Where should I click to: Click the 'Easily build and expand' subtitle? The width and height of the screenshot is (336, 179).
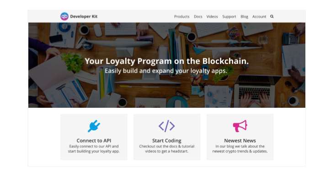(166, 71)
